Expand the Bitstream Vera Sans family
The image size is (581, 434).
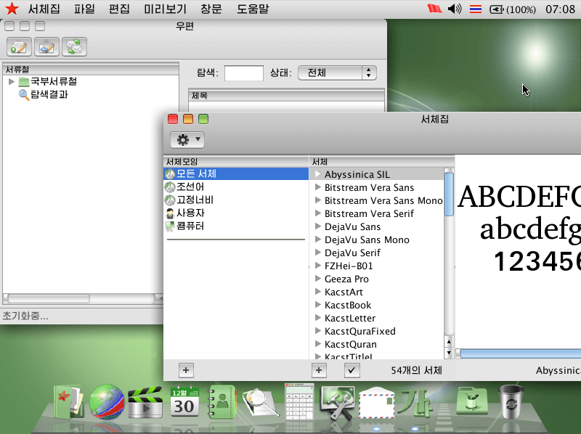[x=317, y=187]
